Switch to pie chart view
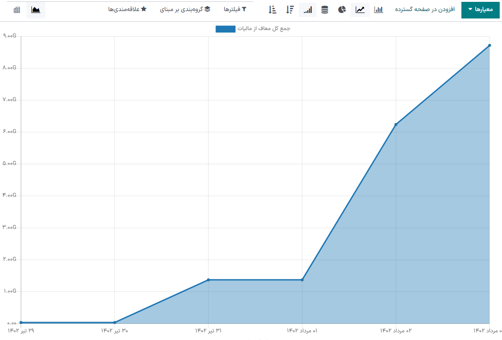502x340 pixels. click(342, 10)
